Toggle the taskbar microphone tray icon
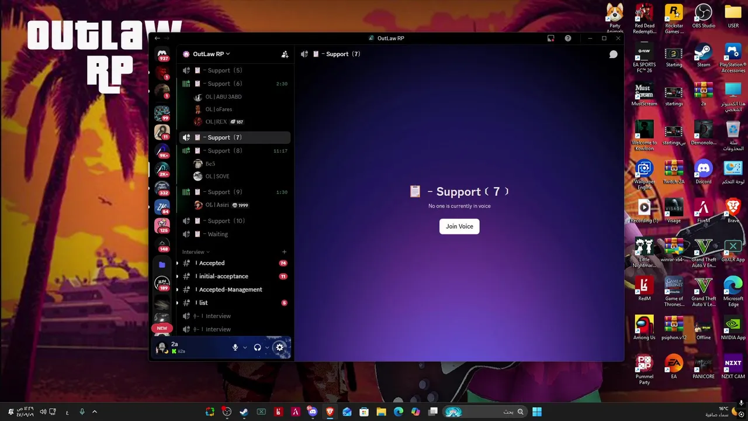The width and height of the screenshot is (748, 421). click(x=82, y=412)
